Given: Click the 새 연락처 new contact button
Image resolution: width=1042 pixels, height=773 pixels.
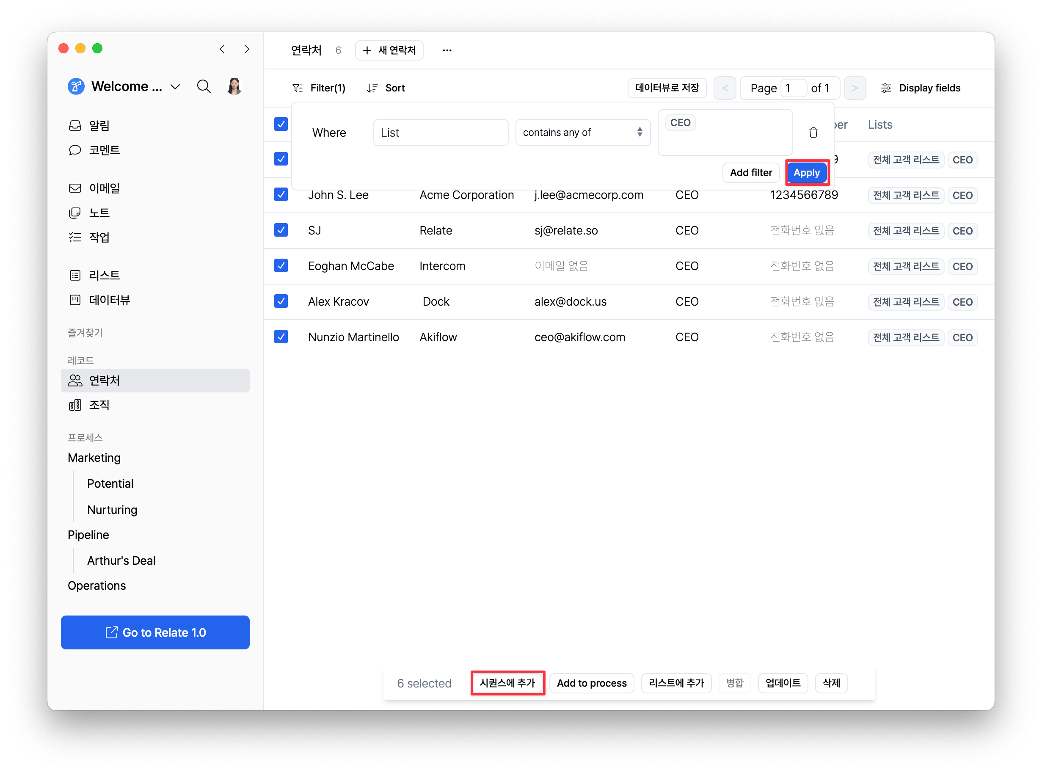Looking at the screenshot, I should pyautogui.click(x=389, y=50).
